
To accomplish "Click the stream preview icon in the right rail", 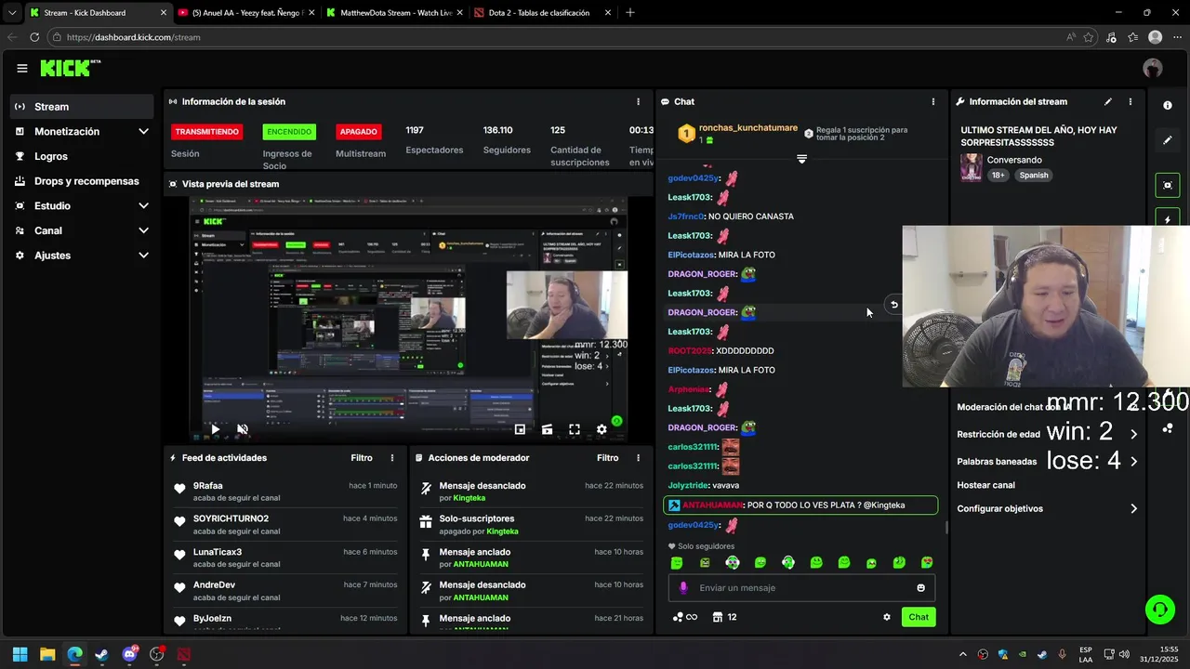I will [1168, 185].
